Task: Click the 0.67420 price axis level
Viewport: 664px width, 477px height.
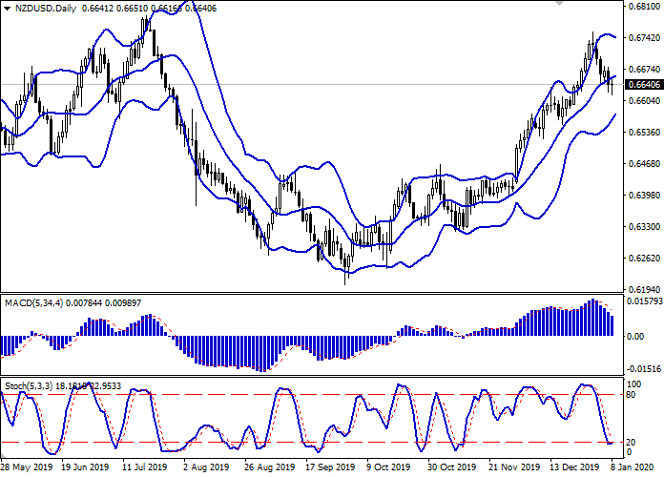Action: [644, 39]
